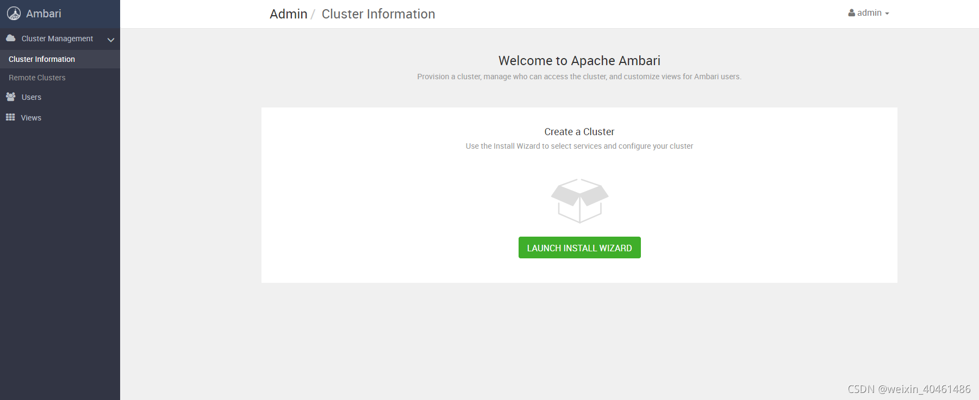Screen dimensions: 979x400
Task: Click Welcome to Apache Ambari heading
Action: tap(579, 61)
